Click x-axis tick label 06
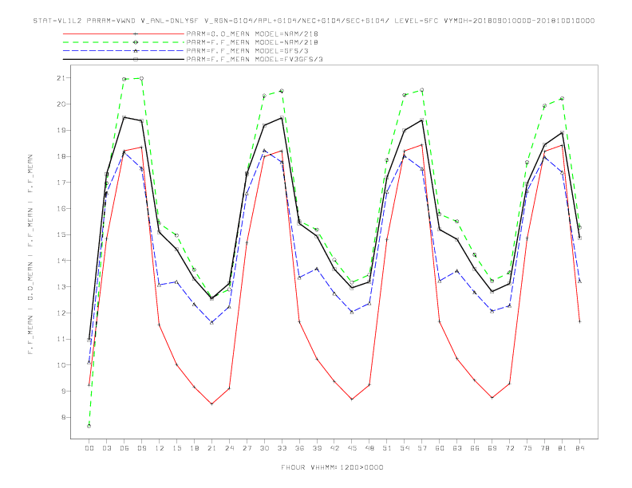The height and width of the screenshot is (488, 632). (124, 448)
